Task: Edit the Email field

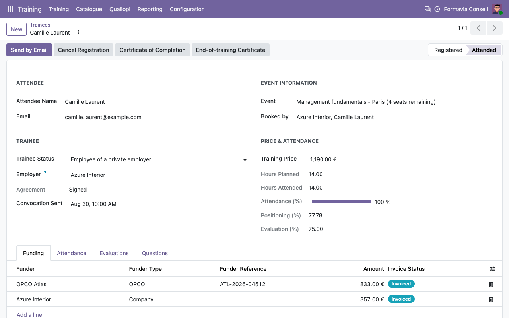Action: [156, 117]
